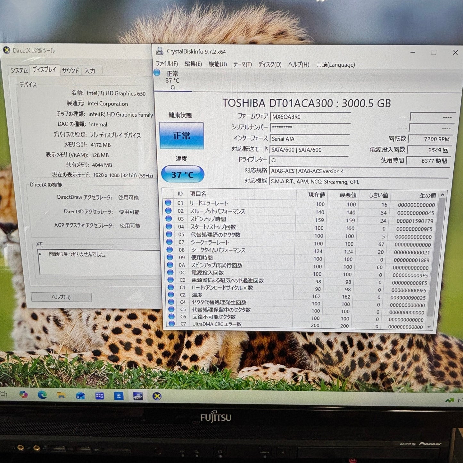Image resolution: width=463 pixels, height=463 pixels.
Task: Open Copilot from the taskbar
Action: 23,394
